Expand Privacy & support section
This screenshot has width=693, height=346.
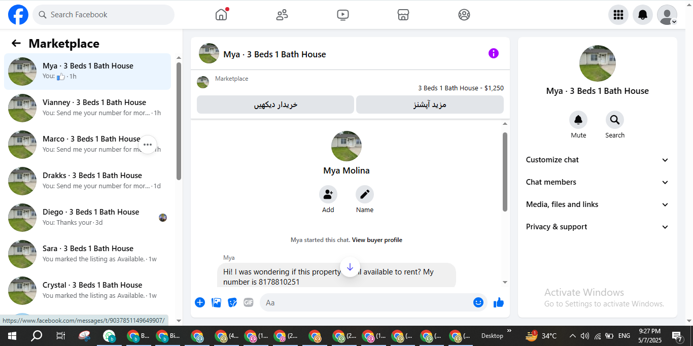tap(597, 227)
